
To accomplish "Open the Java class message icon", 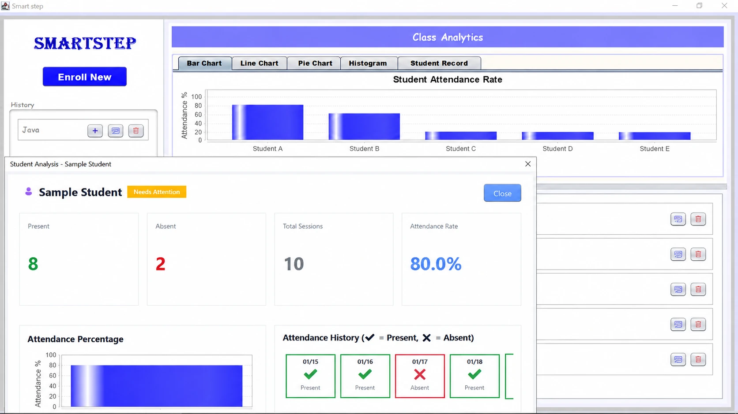I will tap(116, 131).
